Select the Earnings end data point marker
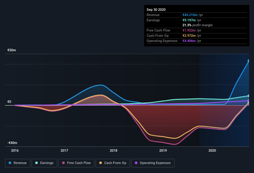 249,96
